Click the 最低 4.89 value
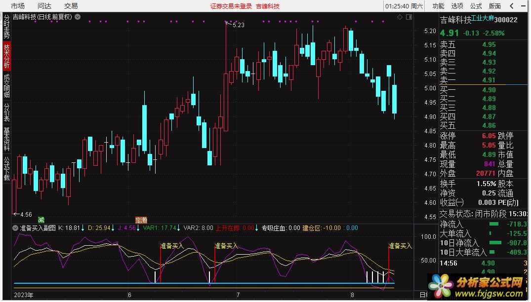This screenshot has width=531, height=302. (489, 154)
